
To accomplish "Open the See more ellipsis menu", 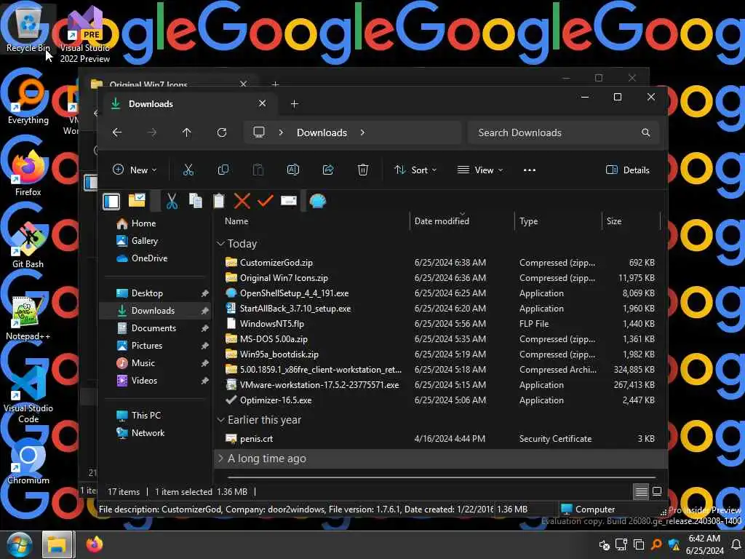I will 530,170.
